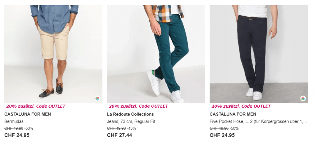Open the Five-Pocket-Hose, L. 2 product link
315x145 pixels.
point(258,121)
